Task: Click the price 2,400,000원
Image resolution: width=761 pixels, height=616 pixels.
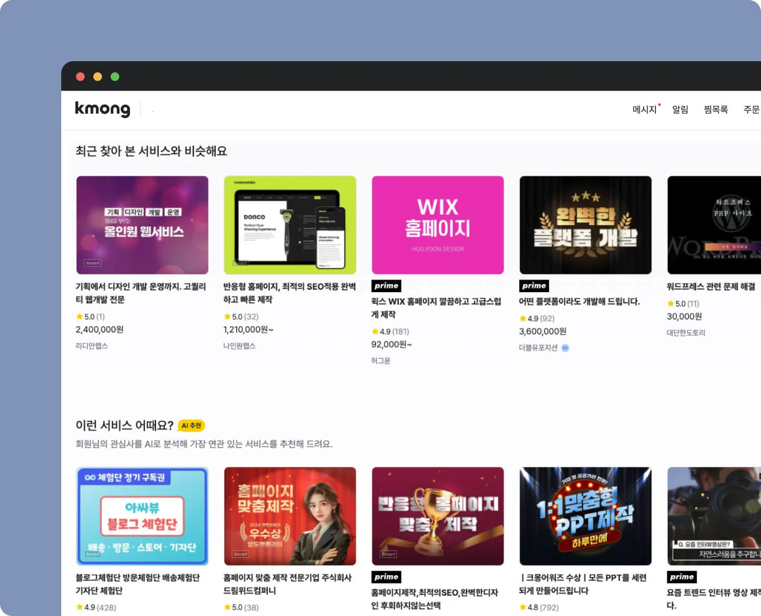Action: (99, 330)
